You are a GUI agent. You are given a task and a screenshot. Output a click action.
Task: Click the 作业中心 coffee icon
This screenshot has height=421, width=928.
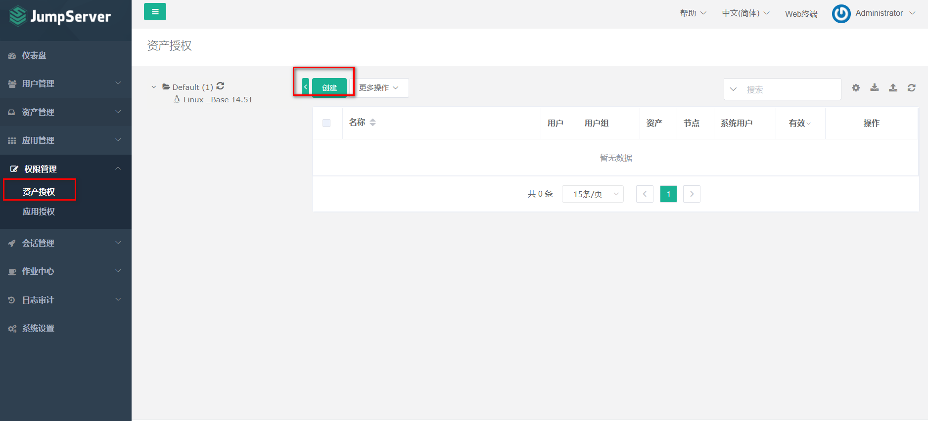click(12, 272)
